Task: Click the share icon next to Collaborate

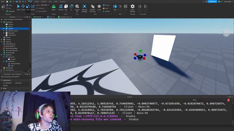Action: point(222,1)
